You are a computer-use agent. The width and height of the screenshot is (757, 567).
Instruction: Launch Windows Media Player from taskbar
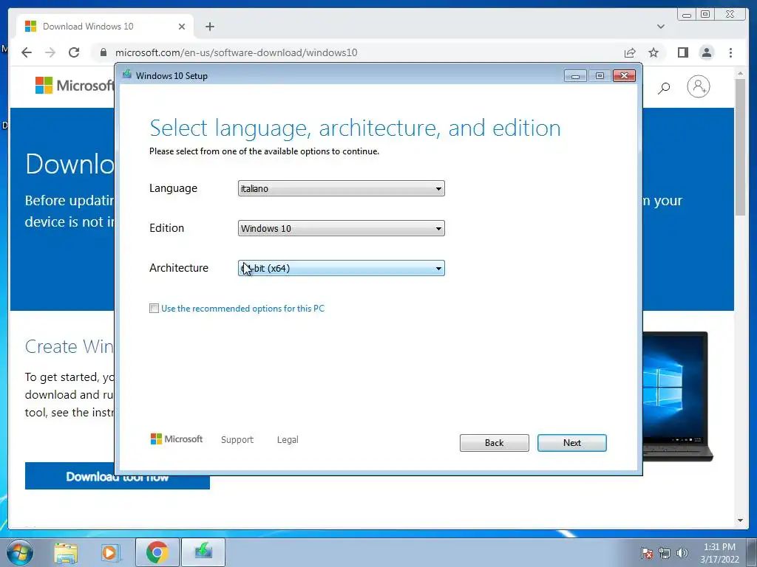(110, 552)
